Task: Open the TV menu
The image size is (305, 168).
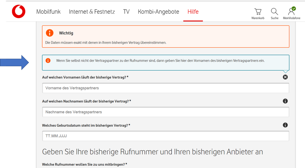Action: pyautogui.click(x=126, y=12)
